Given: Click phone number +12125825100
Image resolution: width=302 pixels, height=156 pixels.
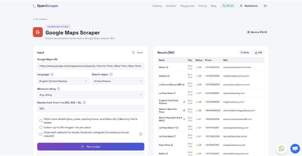Looking at the screenshot, I should click(212, 67).
